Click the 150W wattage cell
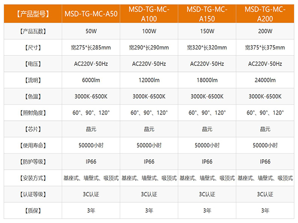Image resolution: width=298 pixels, height=223 pixels. [x=207, y=31]
